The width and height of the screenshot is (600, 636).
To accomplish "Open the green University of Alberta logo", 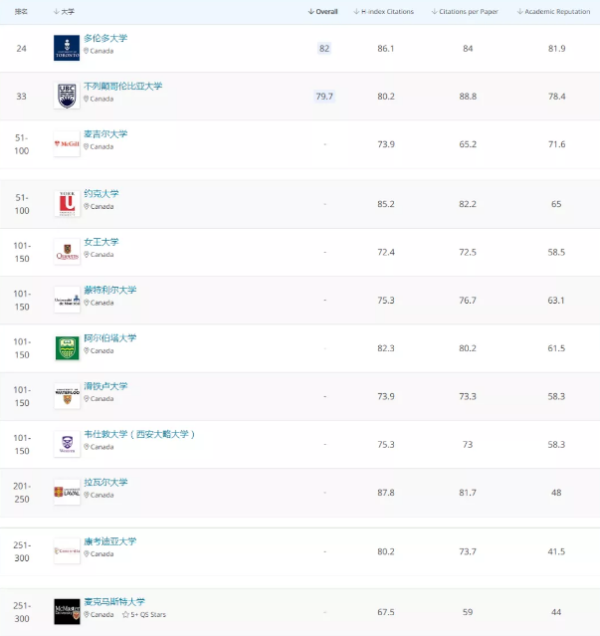I will (67, 348).
